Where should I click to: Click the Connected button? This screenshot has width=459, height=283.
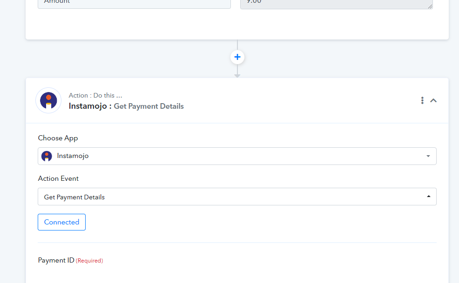(62, 222)
